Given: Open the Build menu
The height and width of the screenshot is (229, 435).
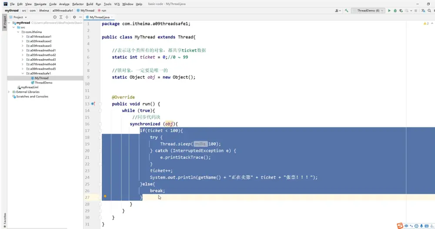Looking at the screenshot, I should (x=90, y=4).
